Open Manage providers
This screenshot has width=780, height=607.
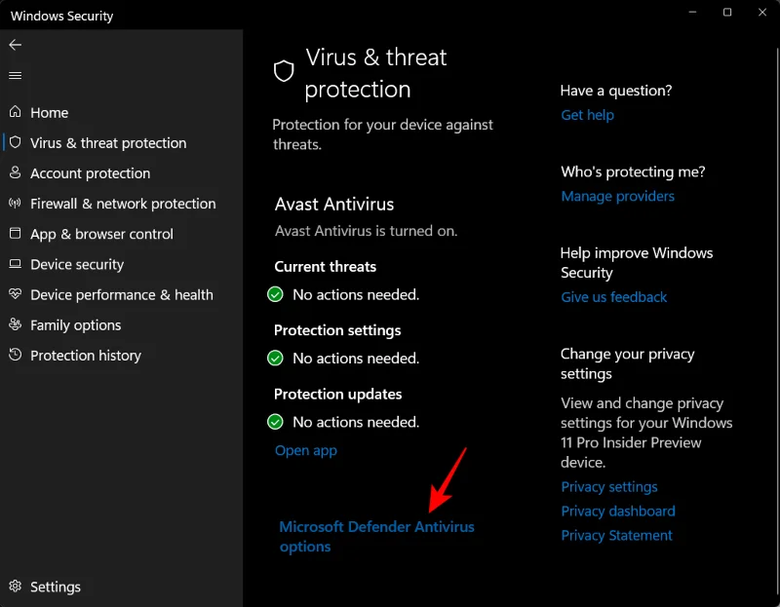point(617,196)
